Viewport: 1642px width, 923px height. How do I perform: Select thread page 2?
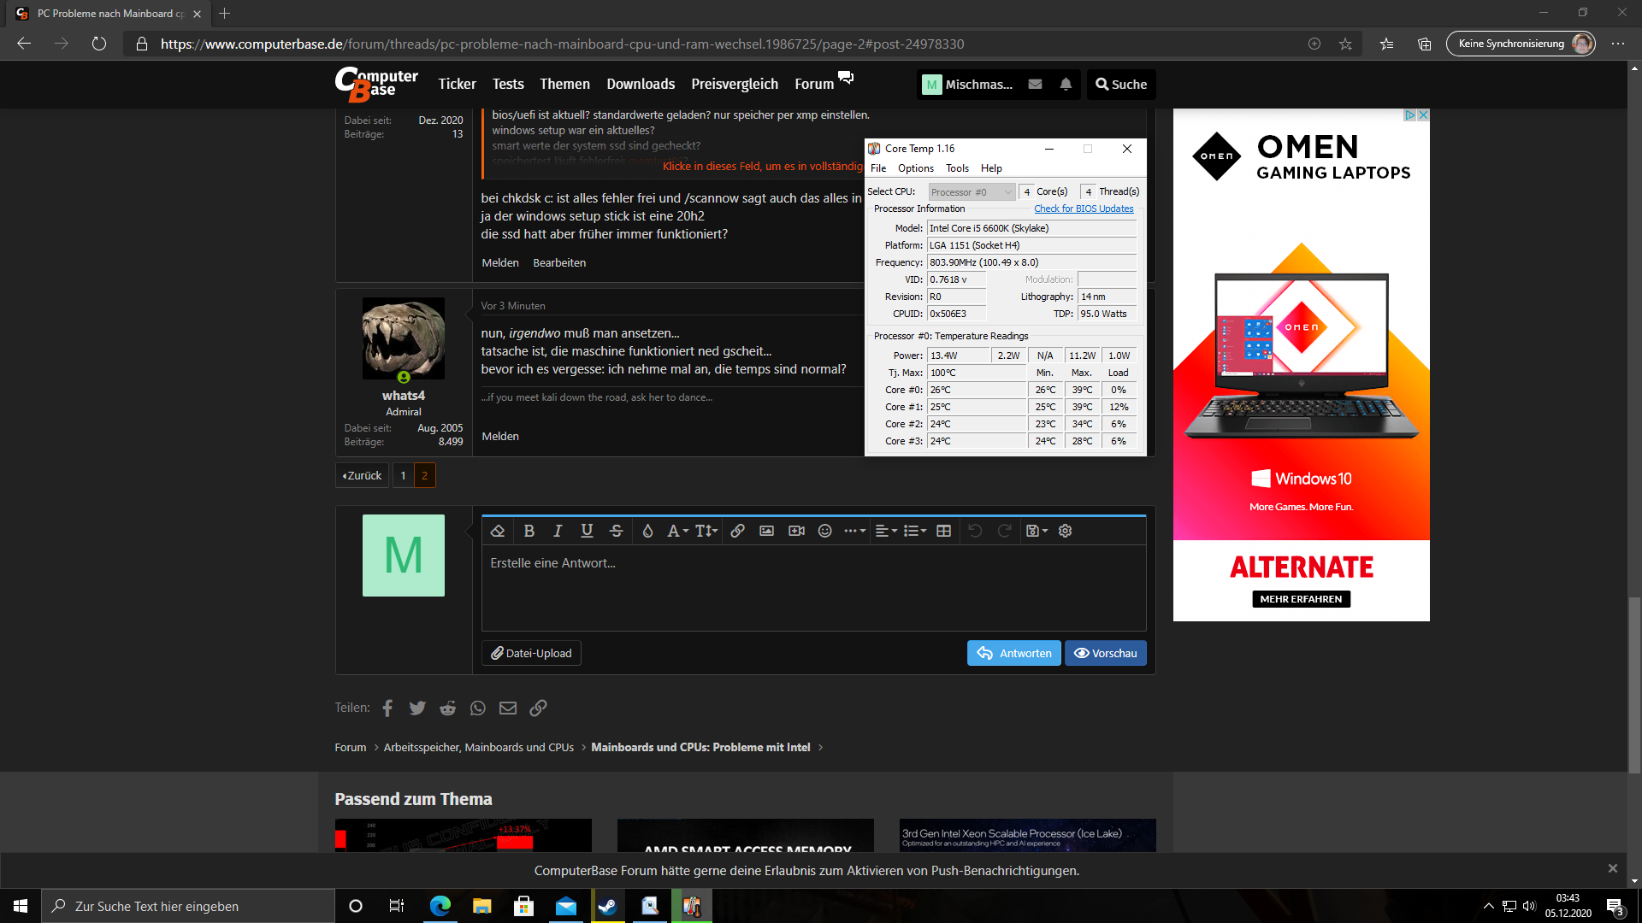424,475
